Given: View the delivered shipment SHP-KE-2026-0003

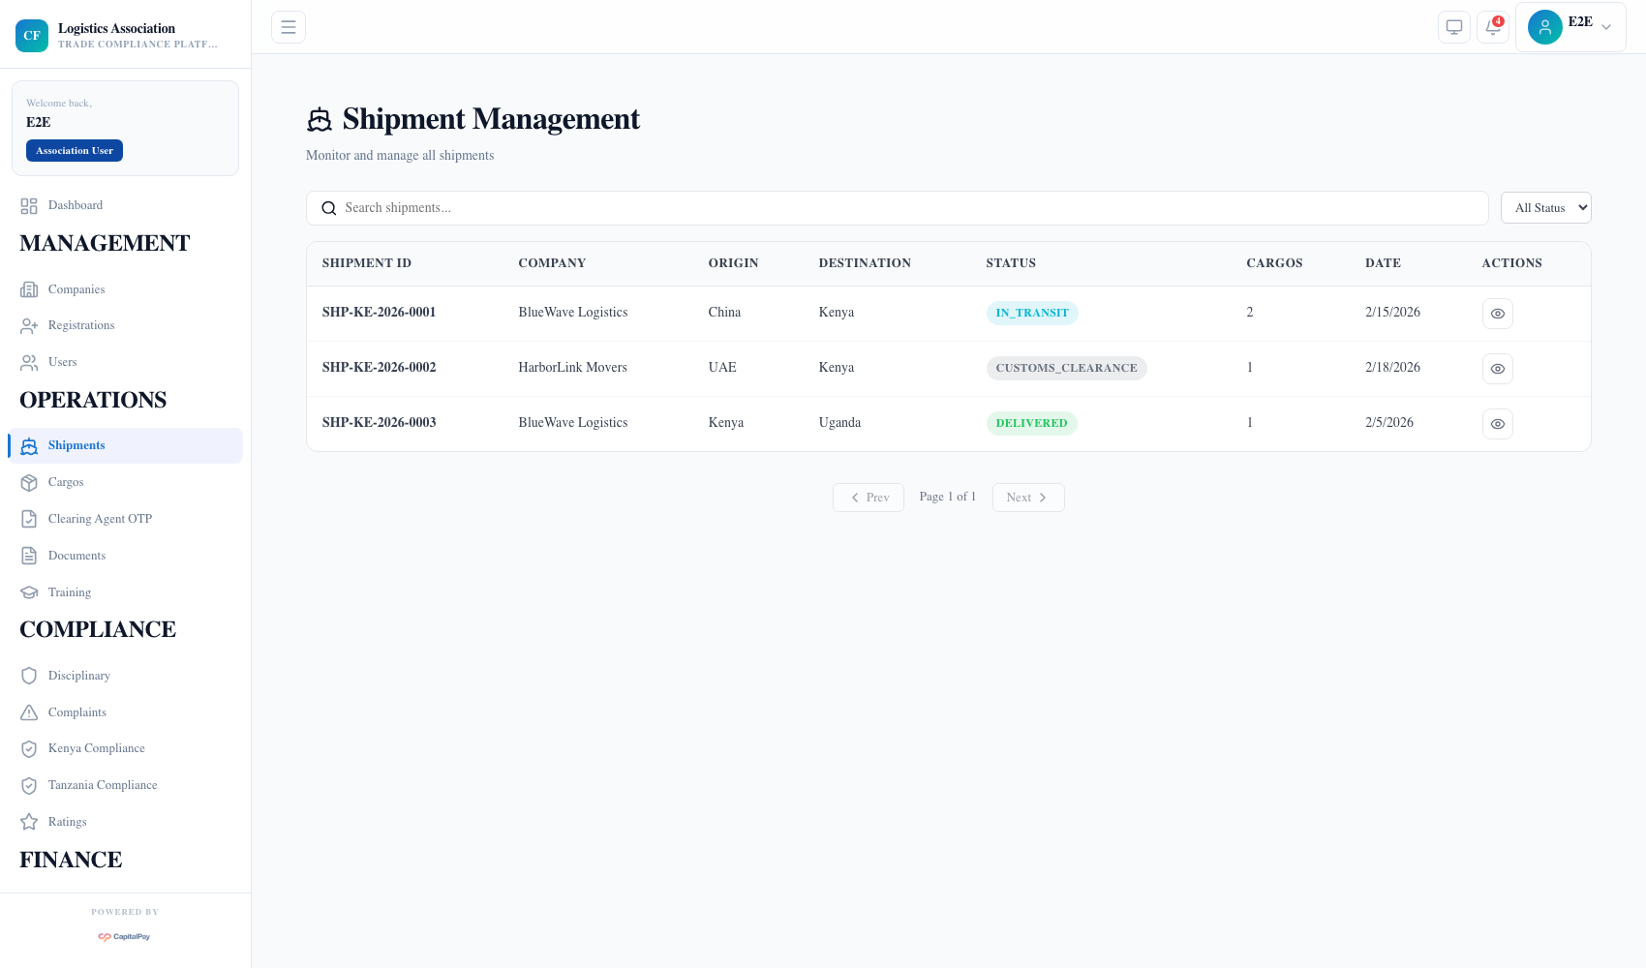Looking at the screenshot, I should coord(1497,423).
